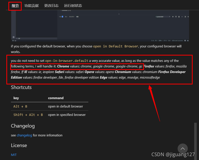
Task: Click the gear icon in the embedded screenshot
Action: pyautogui.click(x=13, y=37)
